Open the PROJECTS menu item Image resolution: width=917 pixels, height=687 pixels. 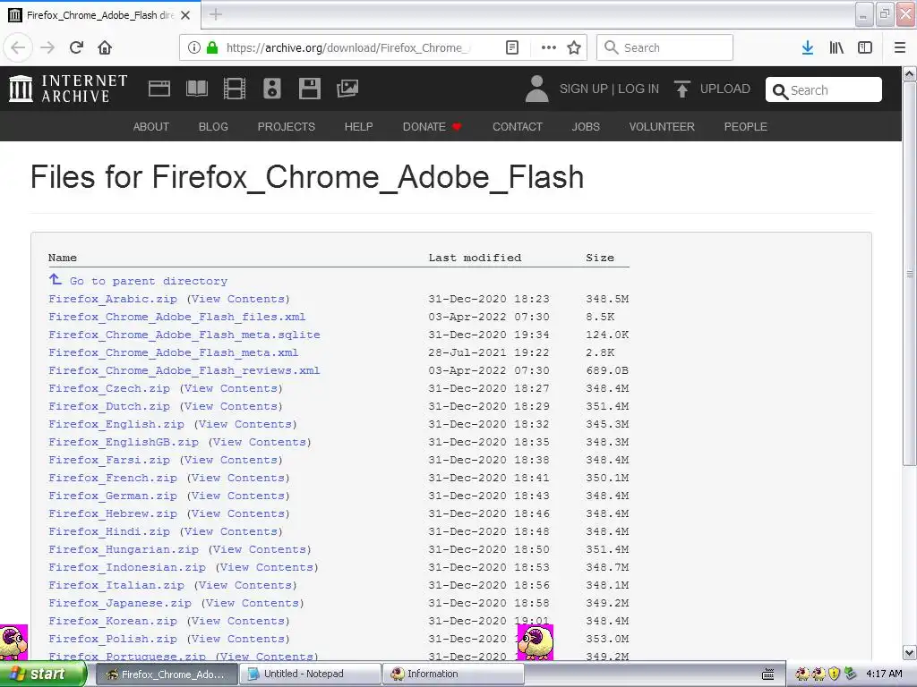[287, 127]
